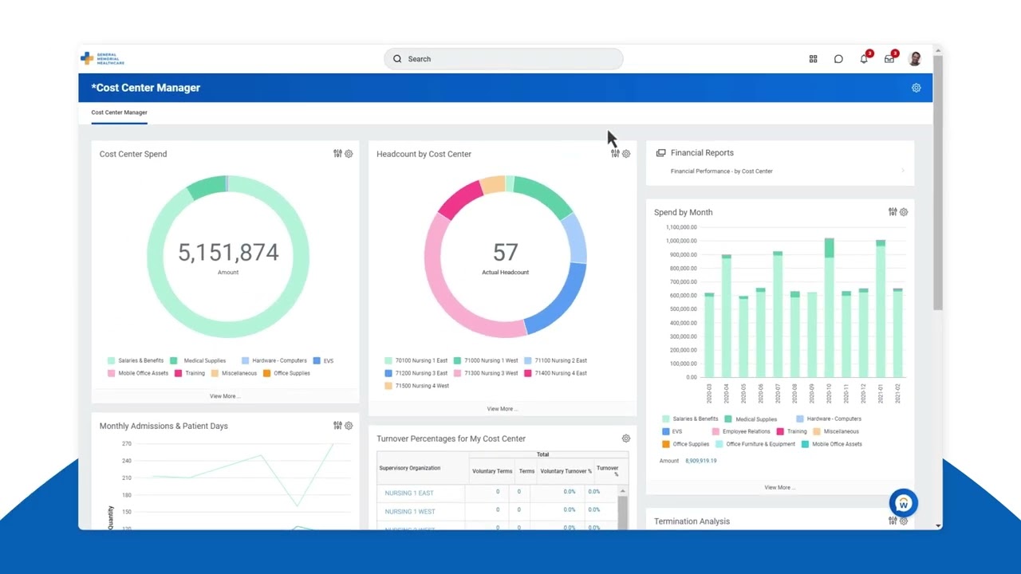Open the chat assistant bubble icon
The image size is (1021, 574).
click(838, 59)
